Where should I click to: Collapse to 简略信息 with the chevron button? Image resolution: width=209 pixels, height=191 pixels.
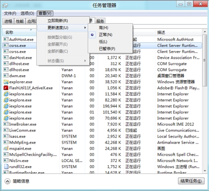point(7,181)
